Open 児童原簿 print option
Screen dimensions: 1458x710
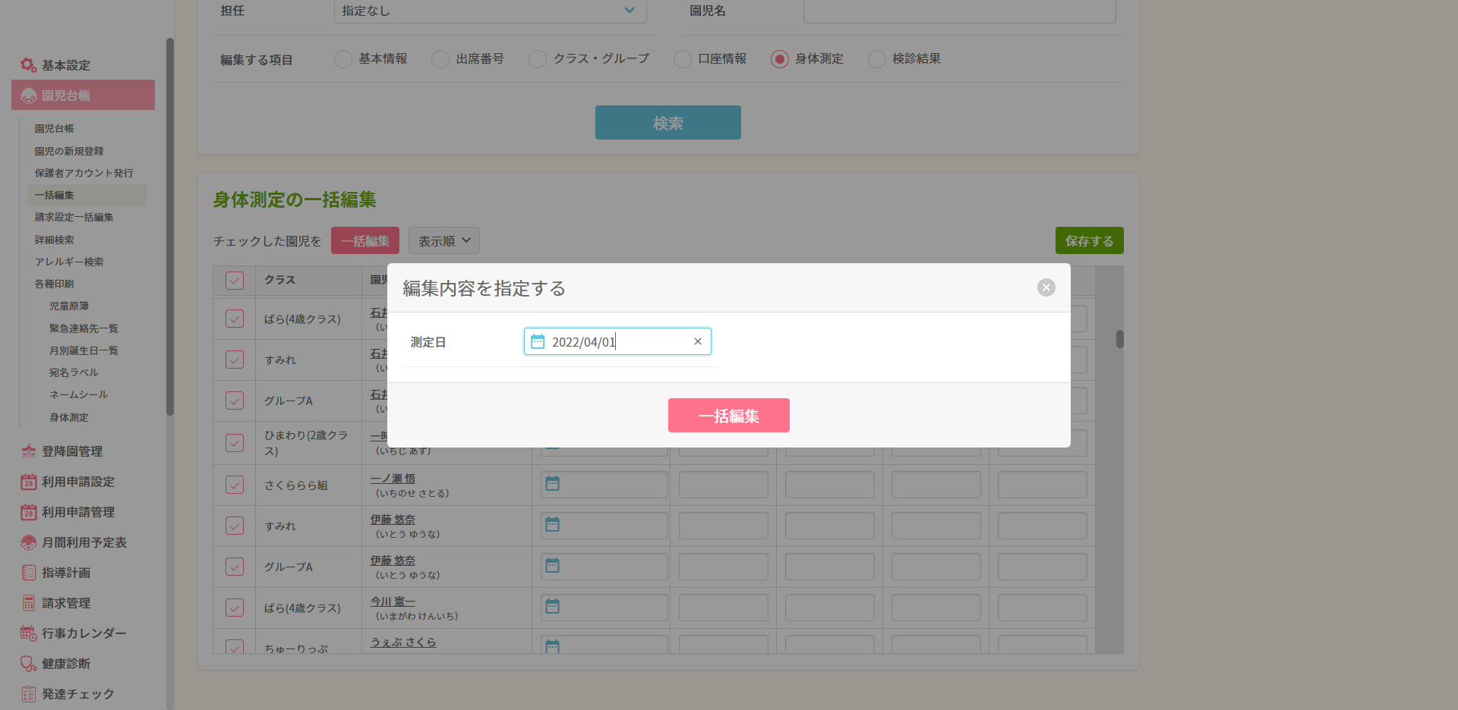pyautogui.click(x=69, y=306)
